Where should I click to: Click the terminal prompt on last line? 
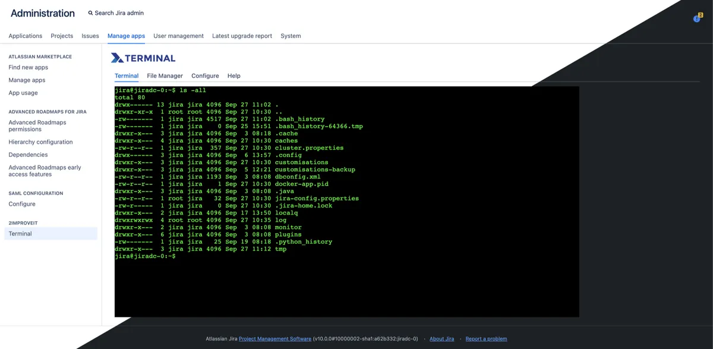tap(145, 256)
